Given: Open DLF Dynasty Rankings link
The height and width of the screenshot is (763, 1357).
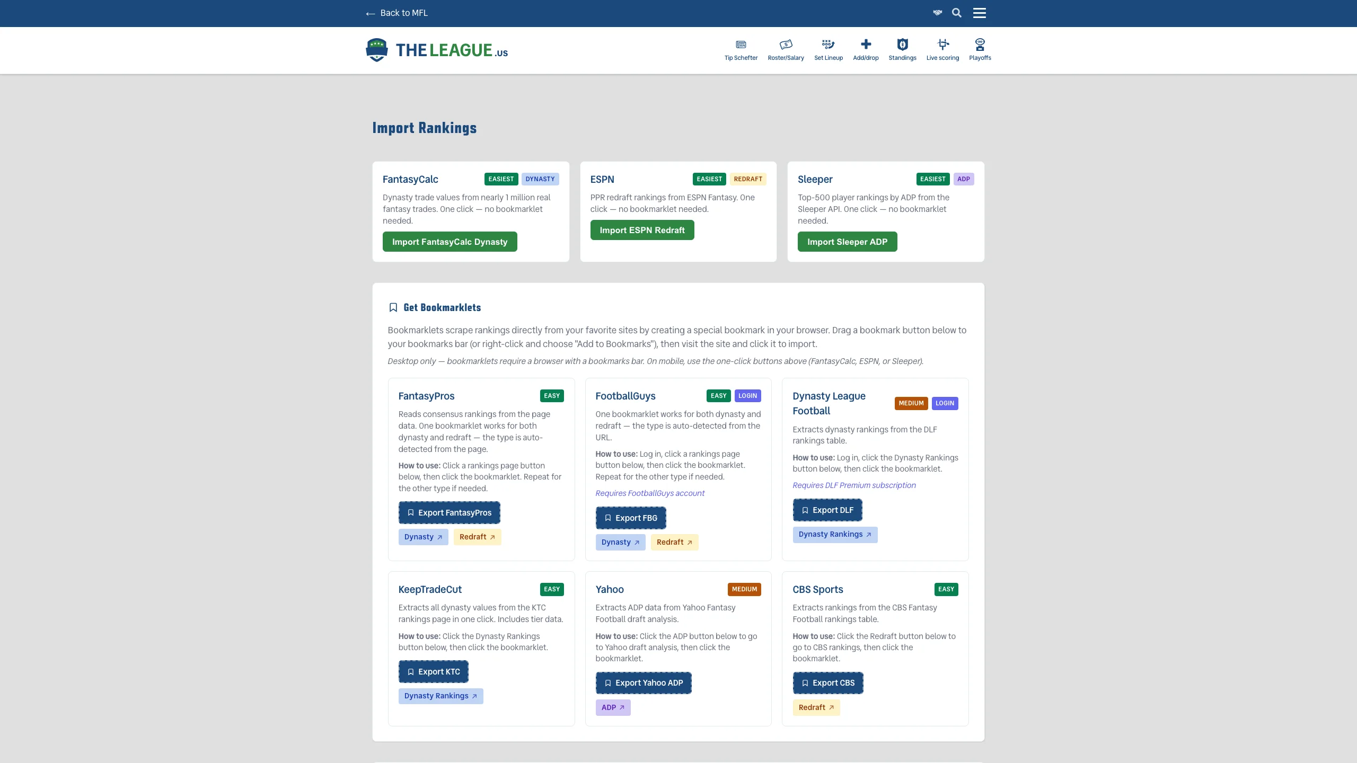Looking at the screenshot, I should coord(835,534).
